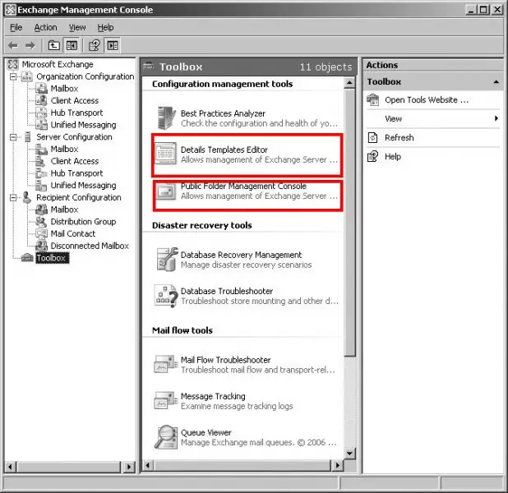This screenshot has width=508, height=493.
Task: Click the Server Configuration label
Action: (74, 137)
